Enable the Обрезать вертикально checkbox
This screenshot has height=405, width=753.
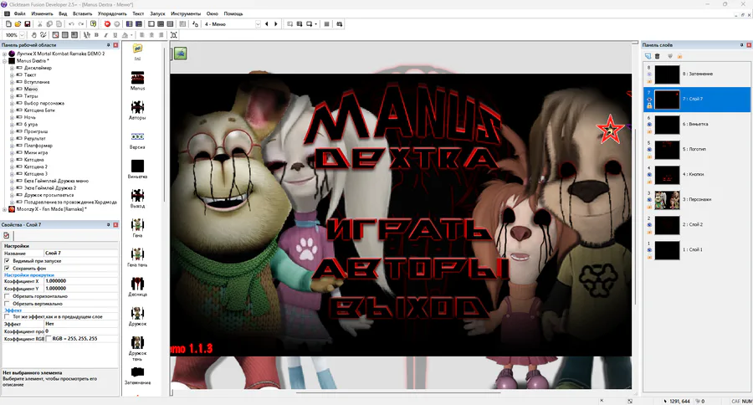pyautogui.click(x=7, y=304)
